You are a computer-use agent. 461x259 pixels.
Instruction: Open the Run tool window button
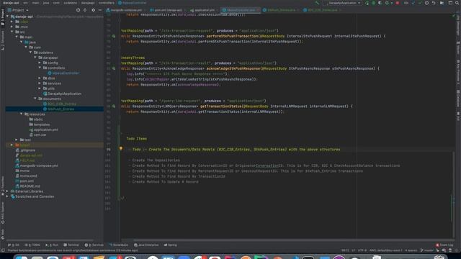coord(52,245)
